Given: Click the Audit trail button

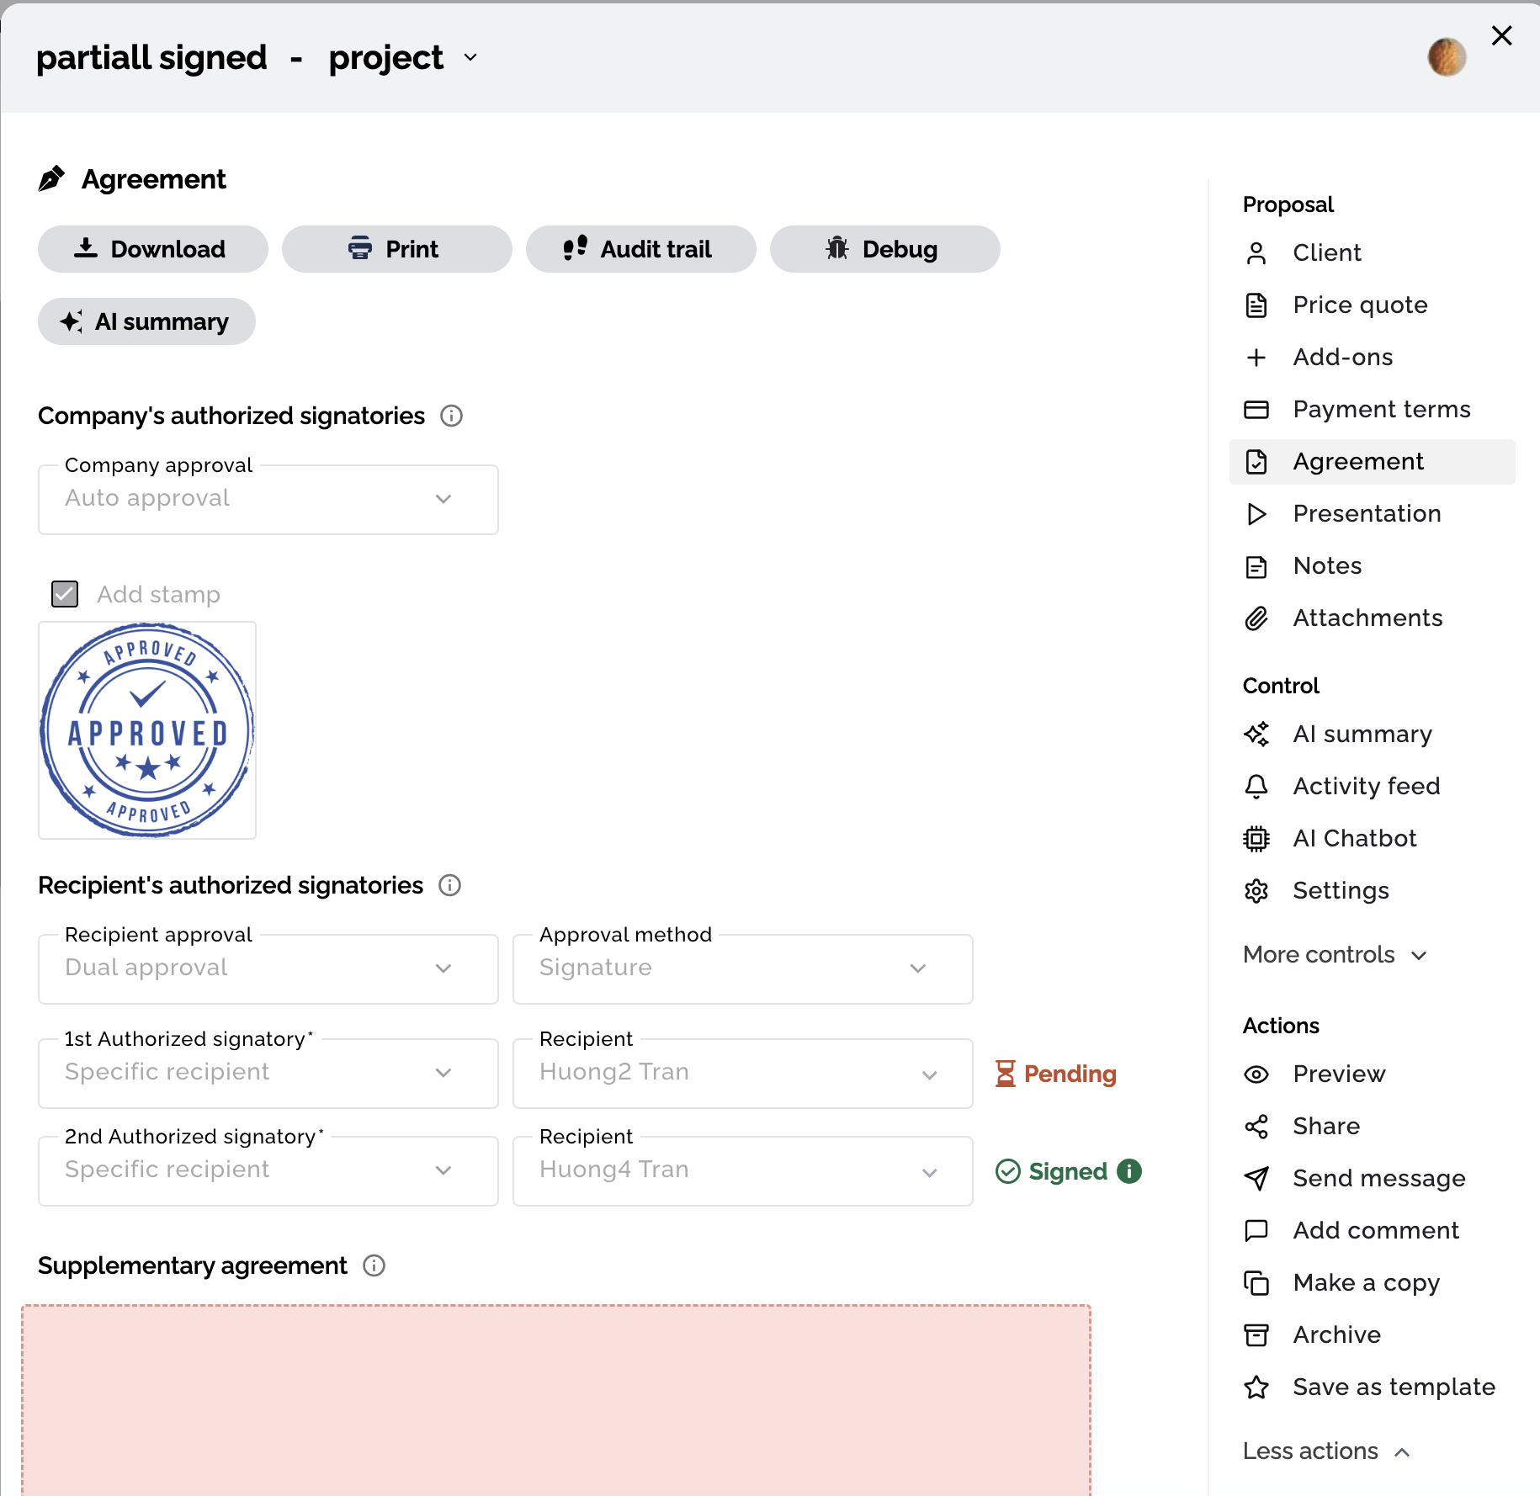Looking at the screenshot, I should coord(640,249).
